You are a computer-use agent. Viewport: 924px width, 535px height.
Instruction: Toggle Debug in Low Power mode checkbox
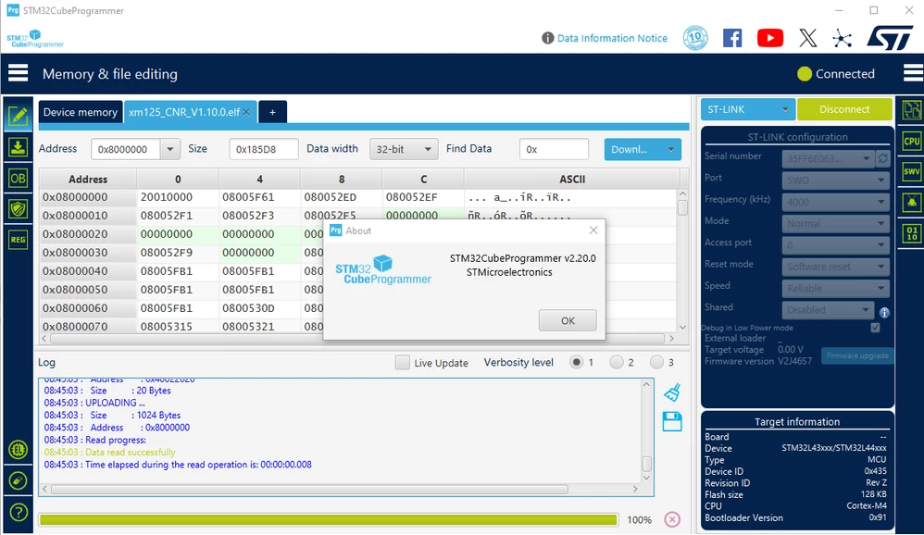pyautogui.click(x=875, y=328)
